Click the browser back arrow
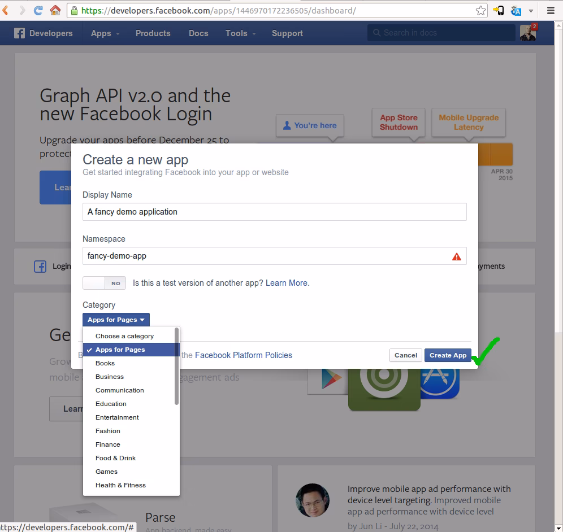The width and height of the screenshot is (563, 532). tap(5, 10)
